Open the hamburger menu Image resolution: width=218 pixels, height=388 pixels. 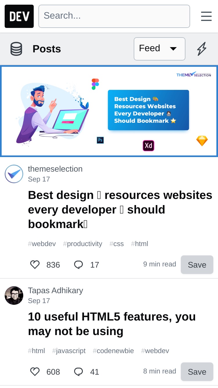[206, 16]
